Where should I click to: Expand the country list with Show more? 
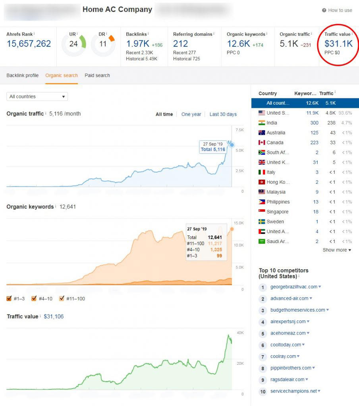coord(337,250)
